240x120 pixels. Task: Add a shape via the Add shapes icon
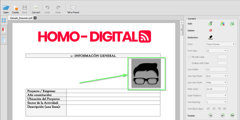(222, 24)
